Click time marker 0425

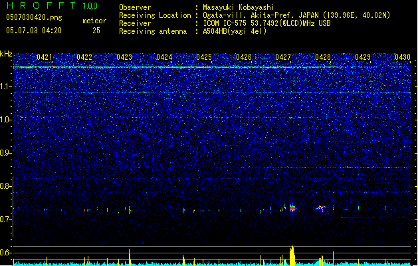(x=204, y=57)
